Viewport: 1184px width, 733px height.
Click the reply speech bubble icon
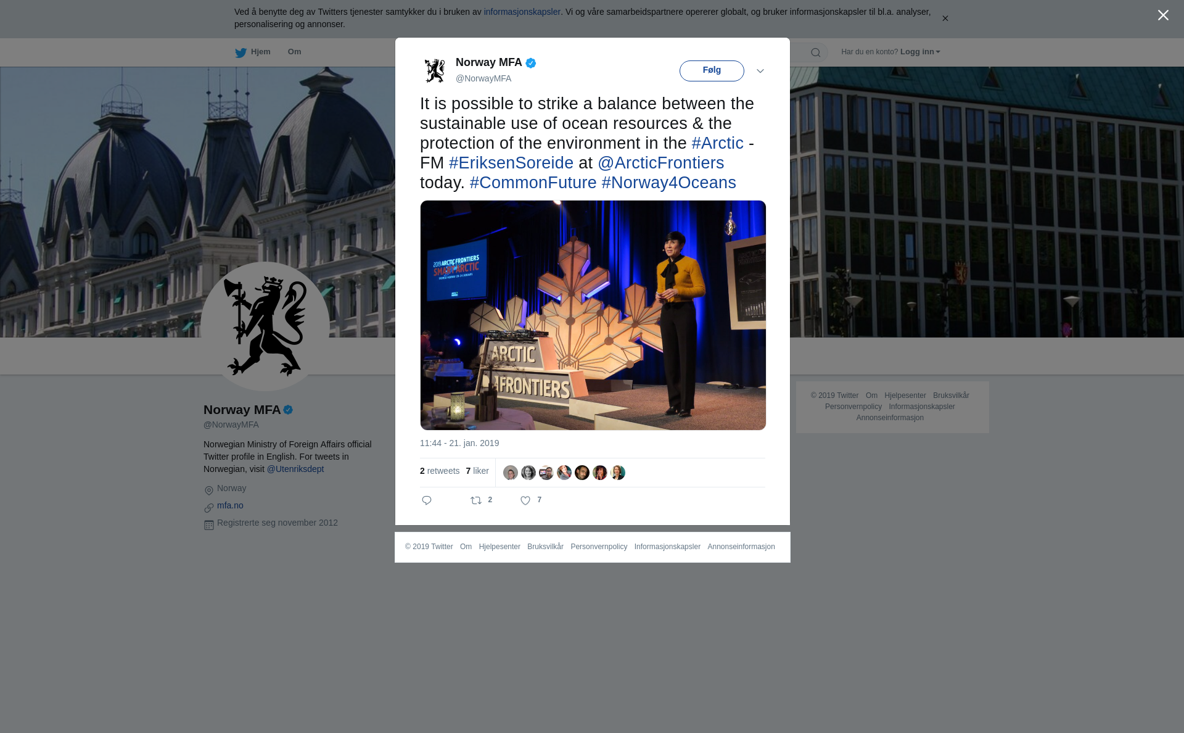click(427, 500)
